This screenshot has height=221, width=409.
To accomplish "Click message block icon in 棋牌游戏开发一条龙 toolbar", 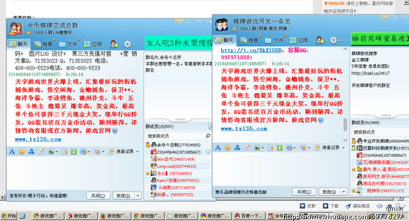I will [303, 148].
